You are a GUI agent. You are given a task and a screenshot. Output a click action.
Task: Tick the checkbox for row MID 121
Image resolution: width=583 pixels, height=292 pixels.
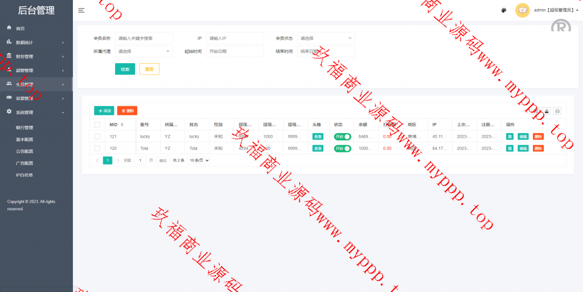point(97,137)
